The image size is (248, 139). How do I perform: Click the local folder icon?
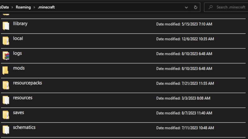tap(6, 41)
